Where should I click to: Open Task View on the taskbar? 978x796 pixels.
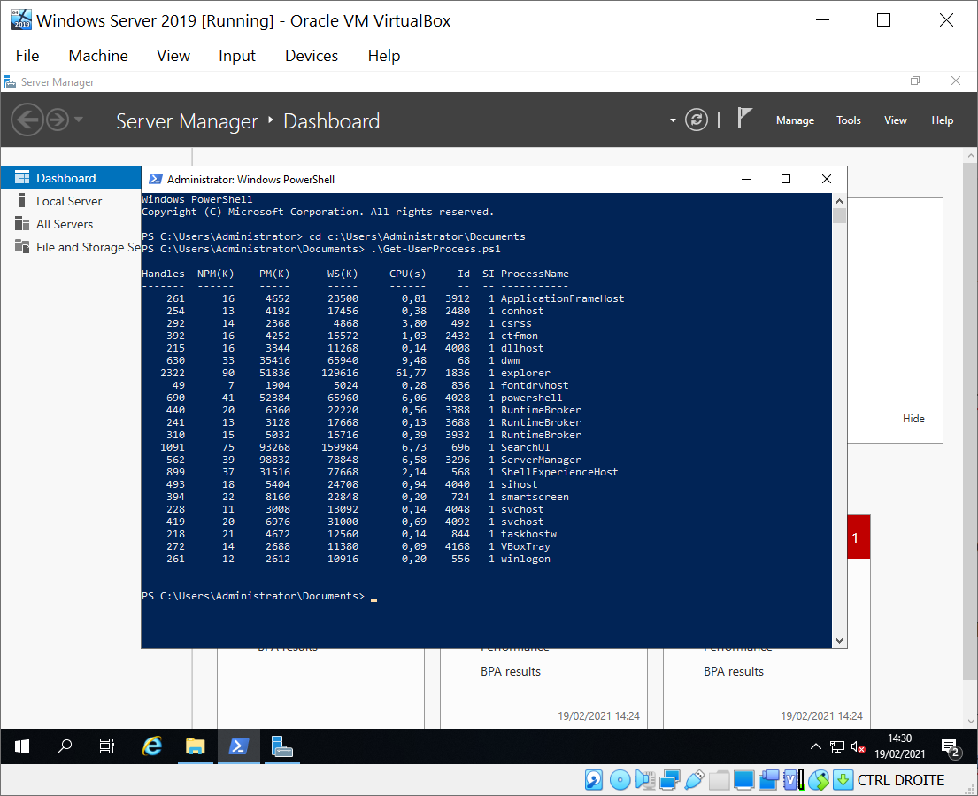pyautogui.click(x=107, y=746)
